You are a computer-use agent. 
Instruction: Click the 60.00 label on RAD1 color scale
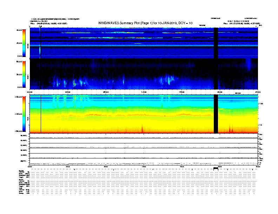point(19,62)
